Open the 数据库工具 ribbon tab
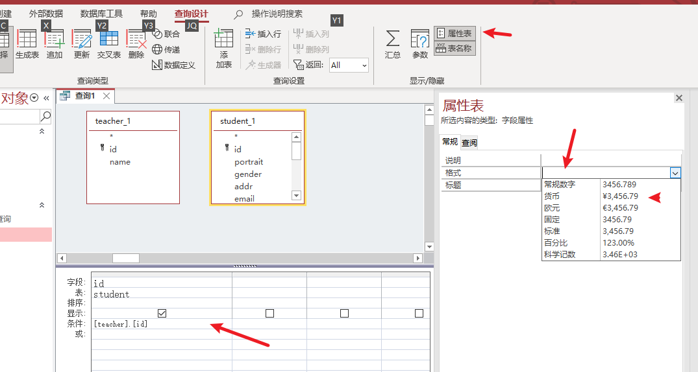Viewport: 698px width, 372px height. [101, 14]
